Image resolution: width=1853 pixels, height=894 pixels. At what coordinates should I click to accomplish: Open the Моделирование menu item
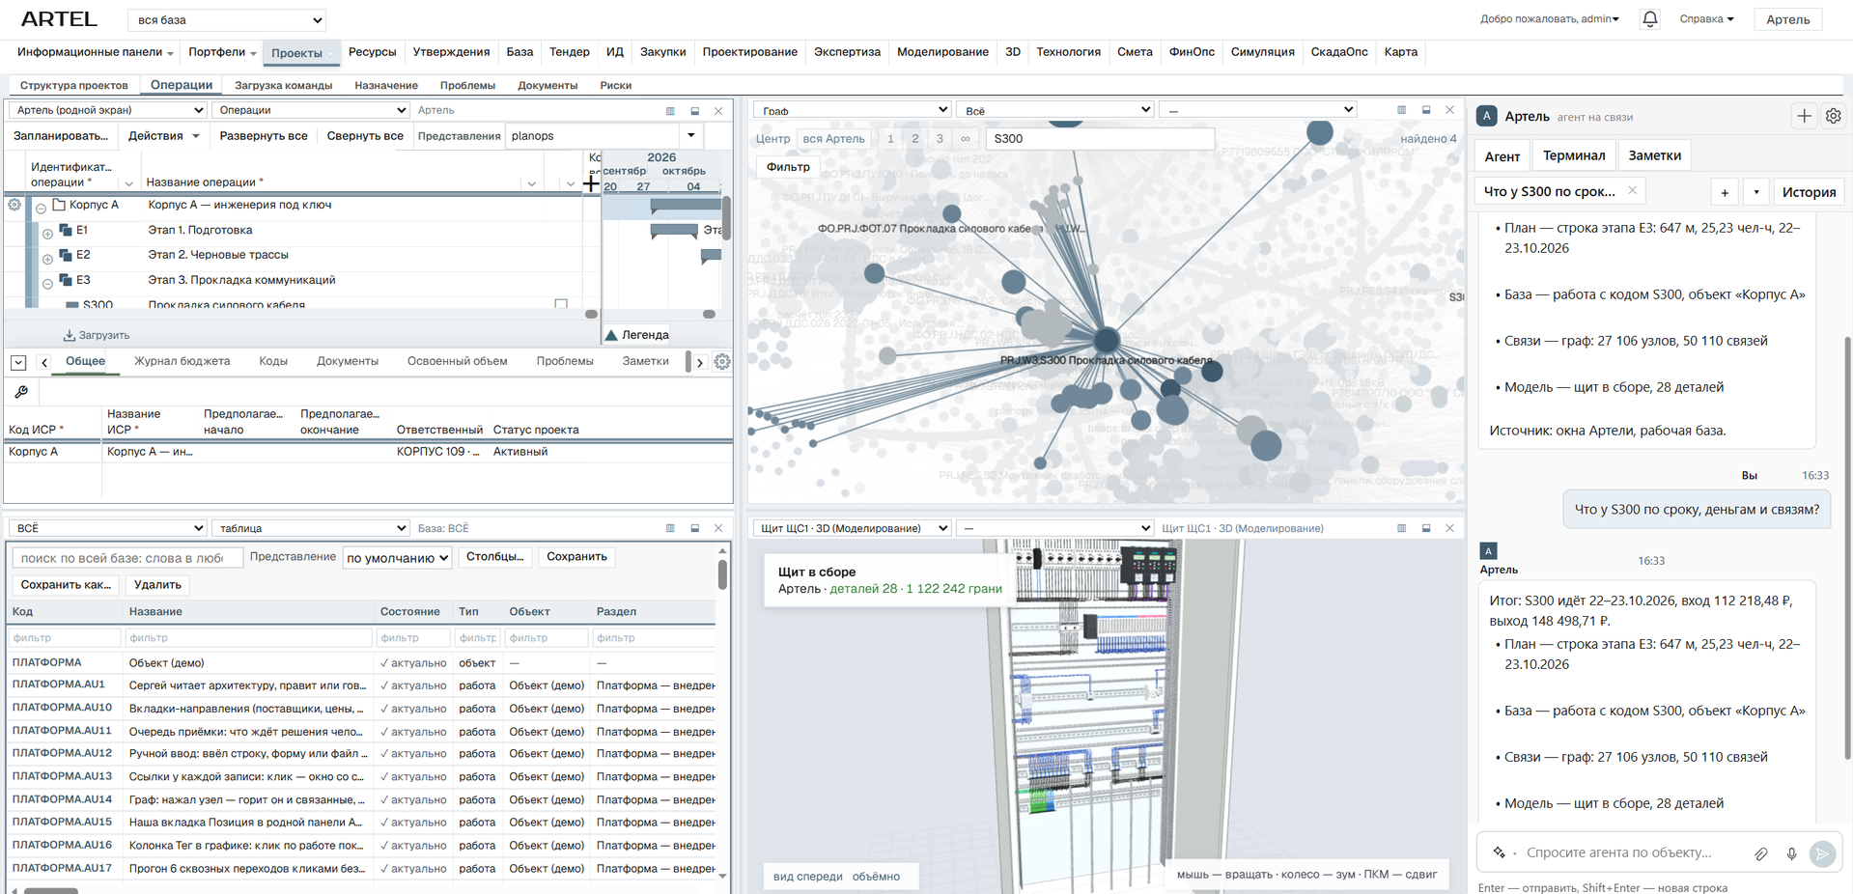942,52
